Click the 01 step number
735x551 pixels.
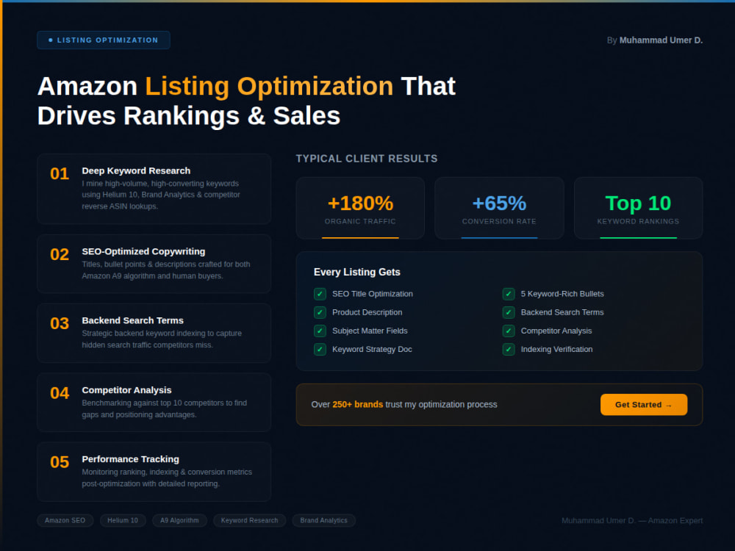60,174
